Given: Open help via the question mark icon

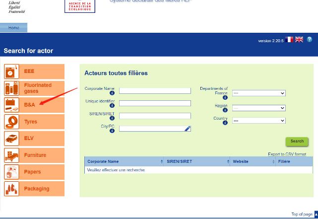Looking at the screenshot, I should [x=310, y=40].
